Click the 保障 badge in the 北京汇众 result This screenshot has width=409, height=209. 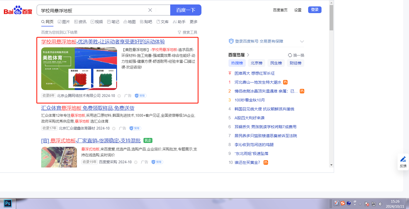pos(135,128)
